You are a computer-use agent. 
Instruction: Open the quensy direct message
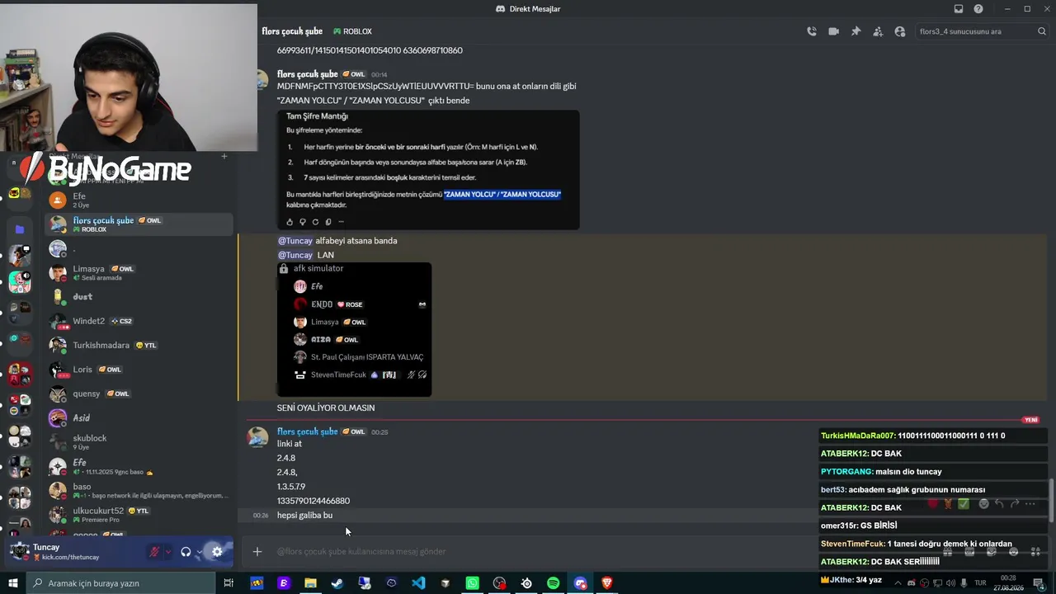coord(139,394)
